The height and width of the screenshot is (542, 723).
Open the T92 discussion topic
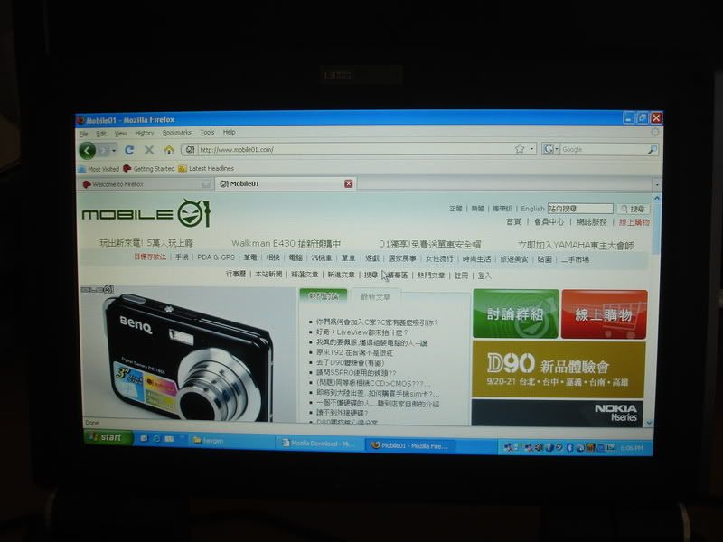(x=354, y=352)
